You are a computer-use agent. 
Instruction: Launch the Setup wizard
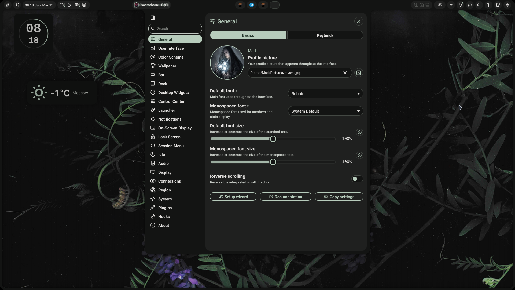pos(233,197)
